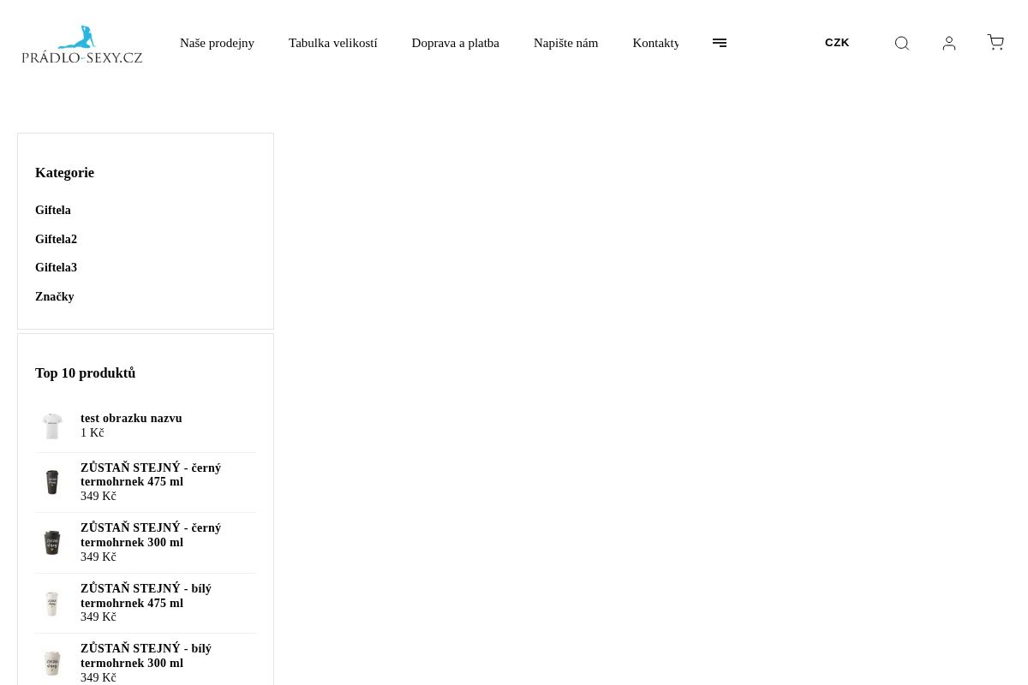The height and width of the screenshot is (685, 1028).
Task: Click the white t-shirt product thumbnail
Action: [x=52, y=426]
